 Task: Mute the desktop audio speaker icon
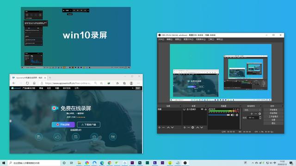pyautogui.click(x=233, y=115)
